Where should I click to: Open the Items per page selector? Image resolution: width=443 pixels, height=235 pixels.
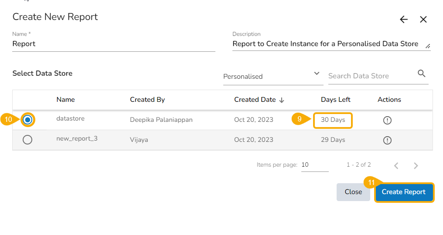[314, 165]
